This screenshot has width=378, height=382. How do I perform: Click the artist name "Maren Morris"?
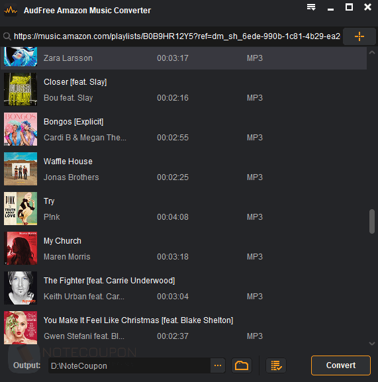pos(67,257)
